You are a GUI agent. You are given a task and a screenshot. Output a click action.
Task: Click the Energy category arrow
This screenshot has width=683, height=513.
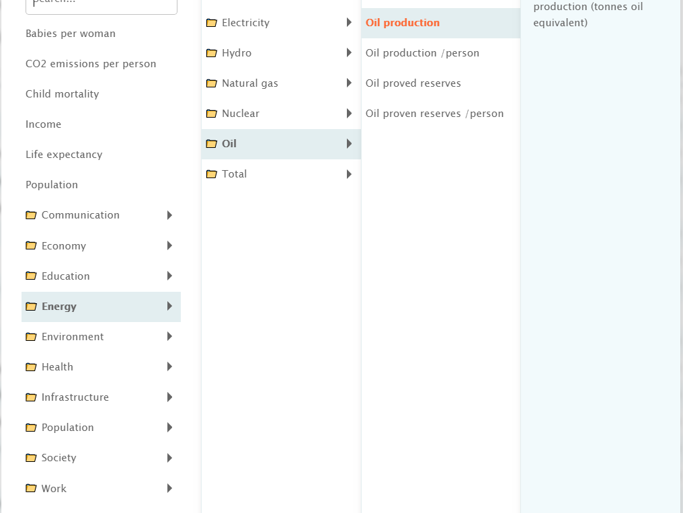click(170, 306)
